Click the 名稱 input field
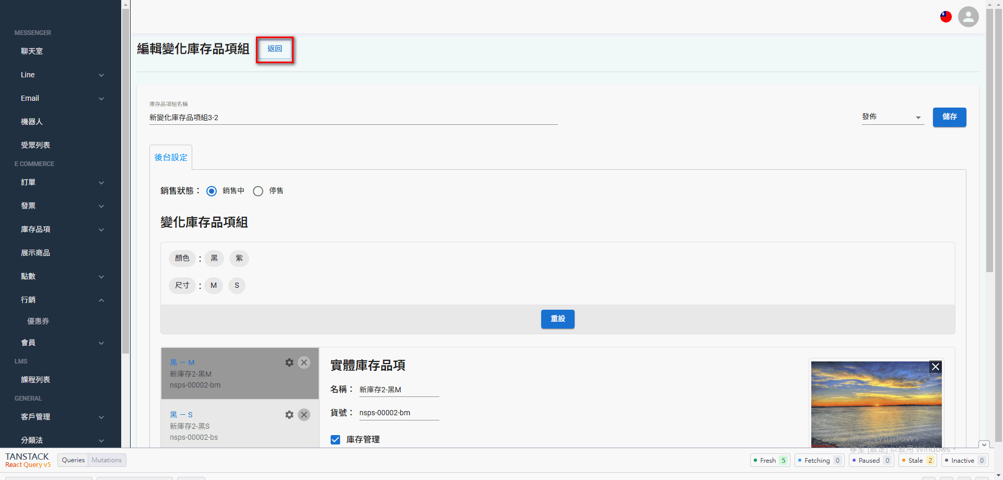 (x=399, y=390)
